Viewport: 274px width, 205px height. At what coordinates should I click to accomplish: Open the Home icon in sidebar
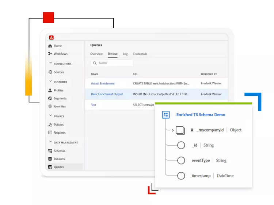[50, 46]
